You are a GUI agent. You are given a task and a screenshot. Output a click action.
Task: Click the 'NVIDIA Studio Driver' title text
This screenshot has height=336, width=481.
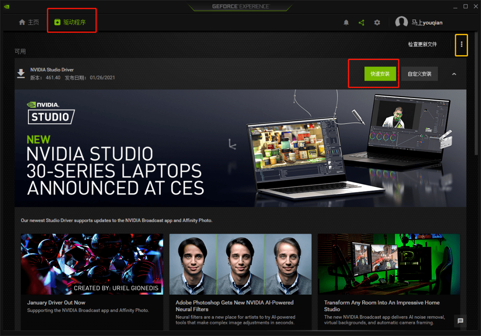point(52,70)
